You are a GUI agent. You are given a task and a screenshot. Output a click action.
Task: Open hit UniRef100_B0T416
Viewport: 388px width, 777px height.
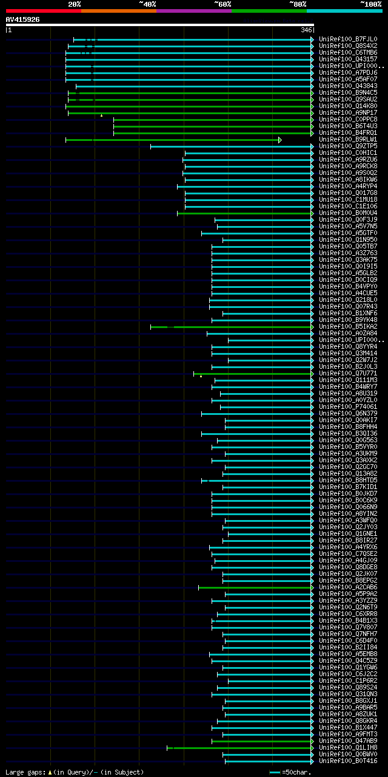pos(348,761)
